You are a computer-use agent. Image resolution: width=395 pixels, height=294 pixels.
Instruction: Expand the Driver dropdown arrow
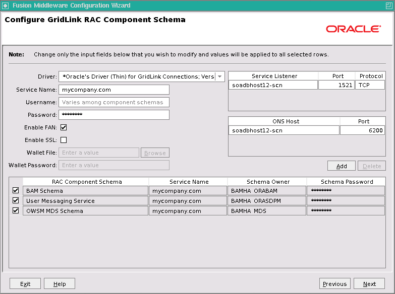pyautogui.click(x=220, y=77)
